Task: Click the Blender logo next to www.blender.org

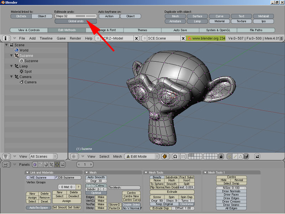Action: (190, 39)
